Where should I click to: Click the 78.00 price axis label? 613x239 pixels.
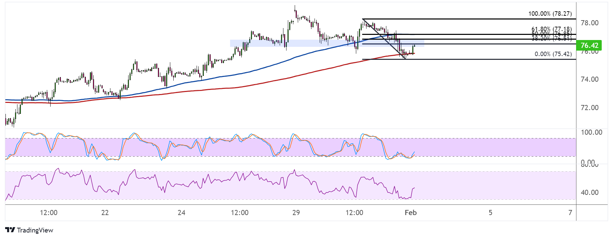tap(589, 23)
